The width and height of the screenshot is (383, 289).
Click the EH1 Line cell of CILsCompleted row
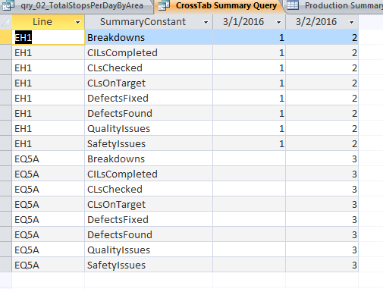coord(48,52)
